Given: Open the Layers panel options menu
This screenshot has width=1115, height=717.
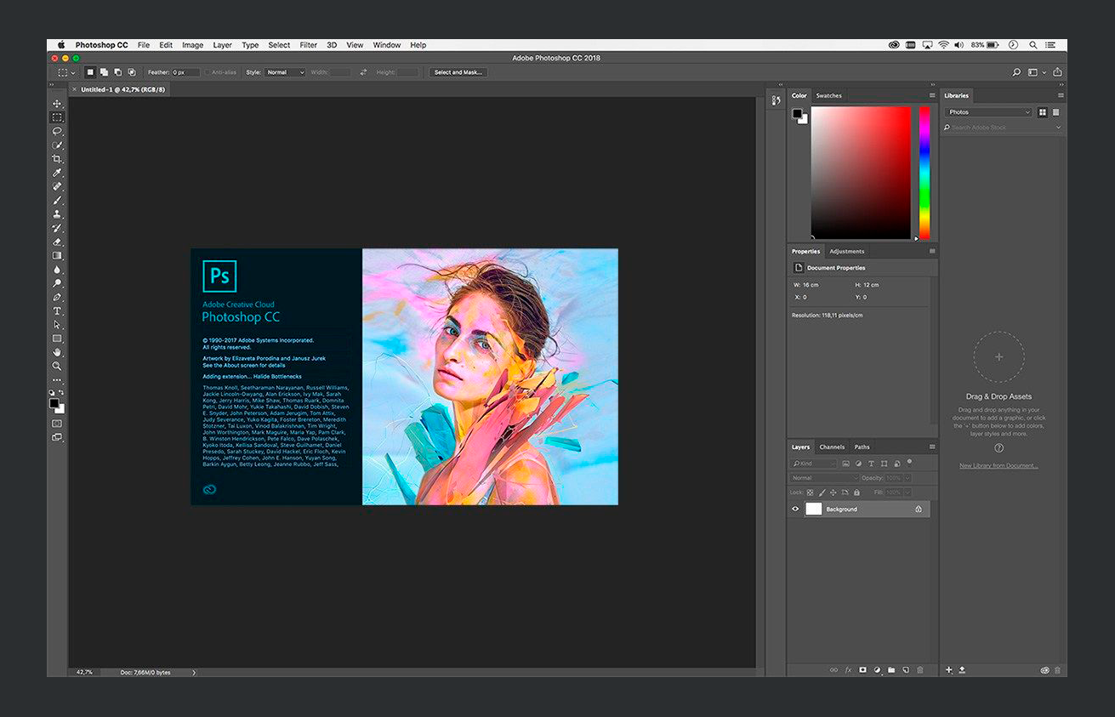Looking at the screenshot, I should point(932,447).
